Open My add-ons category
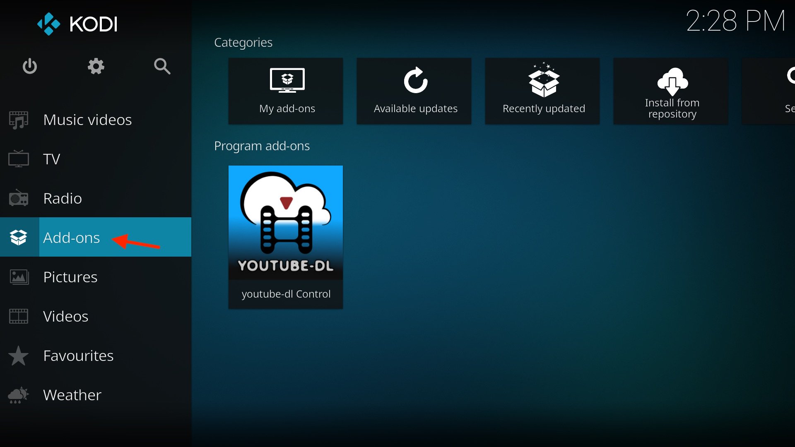Viewport: 795px width, 447px height. click(x=286, y=91)
